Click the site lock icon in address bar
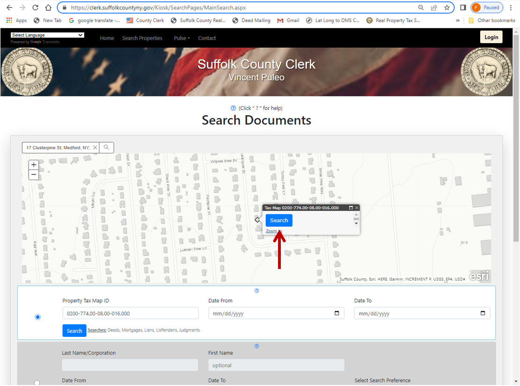 (64, 7)
